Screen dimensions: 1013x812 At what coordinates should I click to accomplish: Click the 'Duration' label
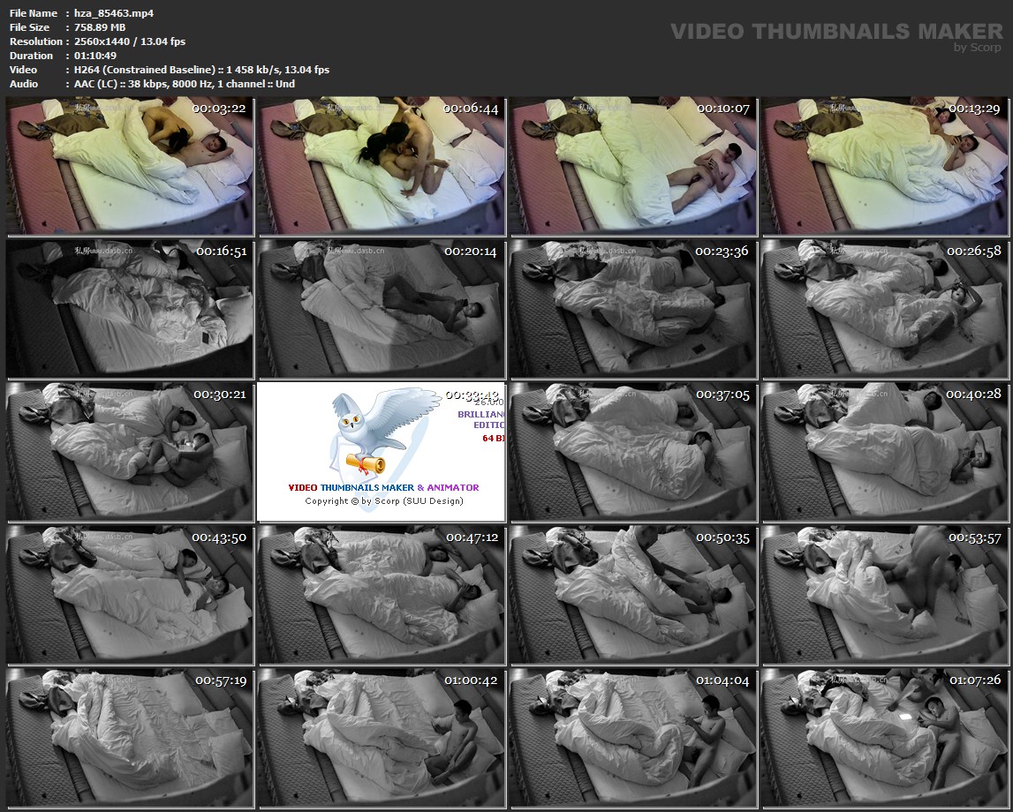click(x=31, y=56)
